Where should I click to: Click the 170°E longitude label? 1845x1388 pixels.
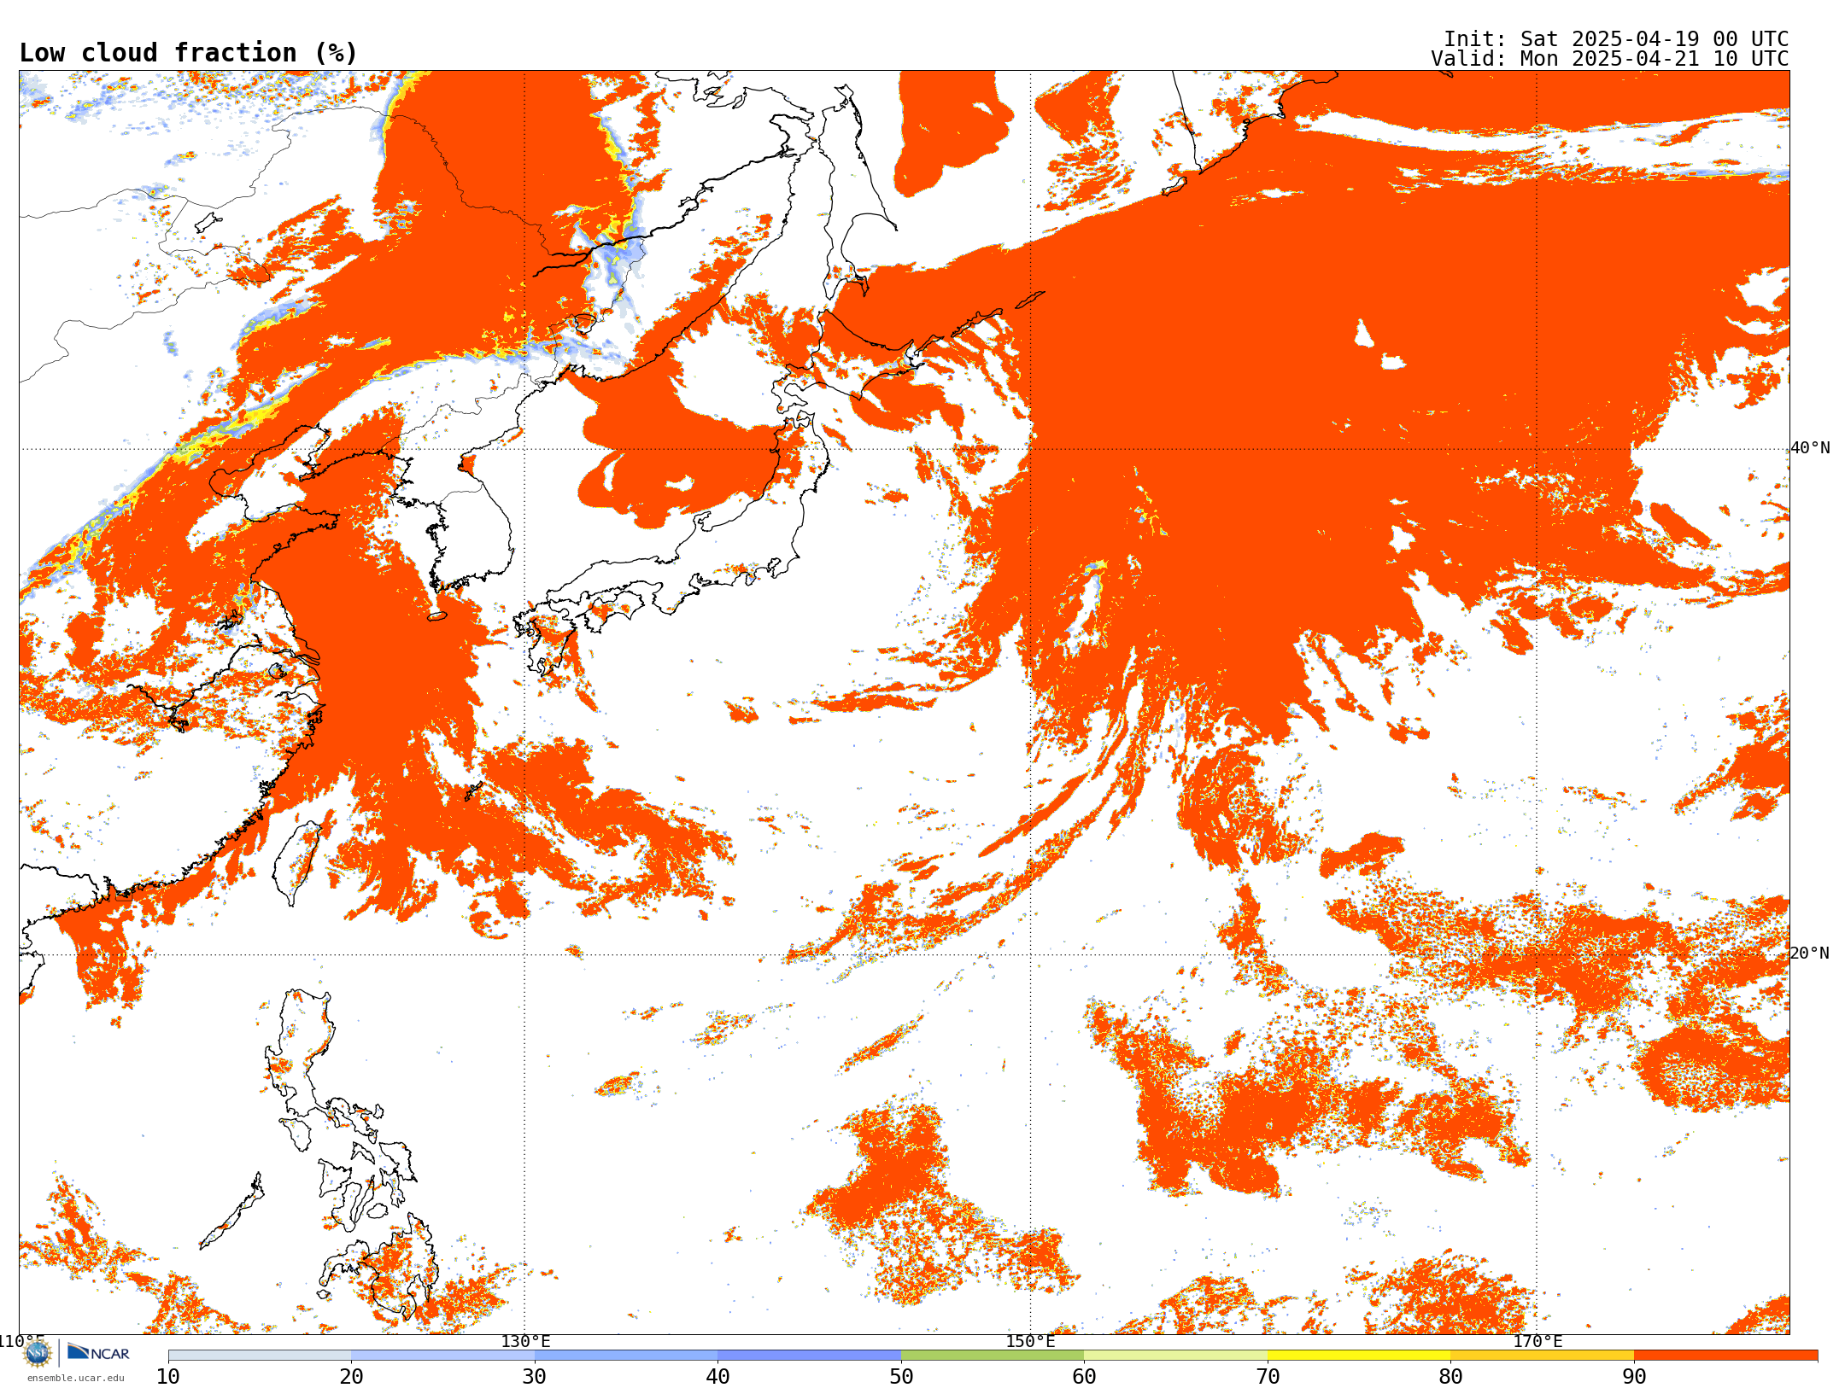point(1537,1341)
